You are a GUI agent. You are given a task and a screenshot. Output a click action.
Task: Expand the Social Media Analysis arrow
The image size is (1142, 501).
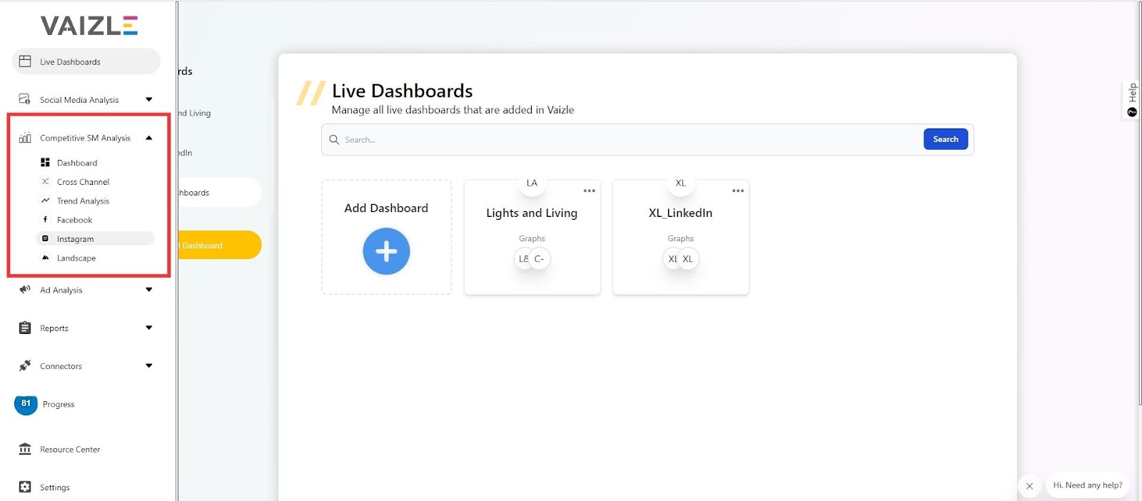click(149, 99)
